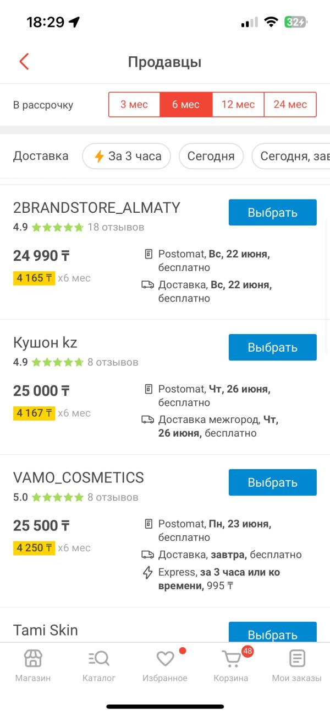The height and width of the screenshot is (715, 330).
Task: Choose seller VAMO_COSMETICS with Выбрать
Action: coord(273,482)
